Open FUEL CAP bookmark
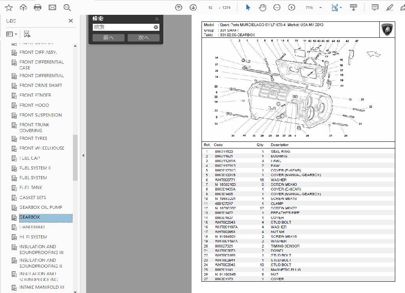Screen dimensions: 405x293 point(30,158)
